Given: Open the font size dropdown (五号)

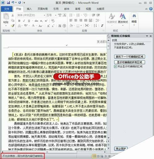Looking at the screenshot, I should (x=55, y=15).
